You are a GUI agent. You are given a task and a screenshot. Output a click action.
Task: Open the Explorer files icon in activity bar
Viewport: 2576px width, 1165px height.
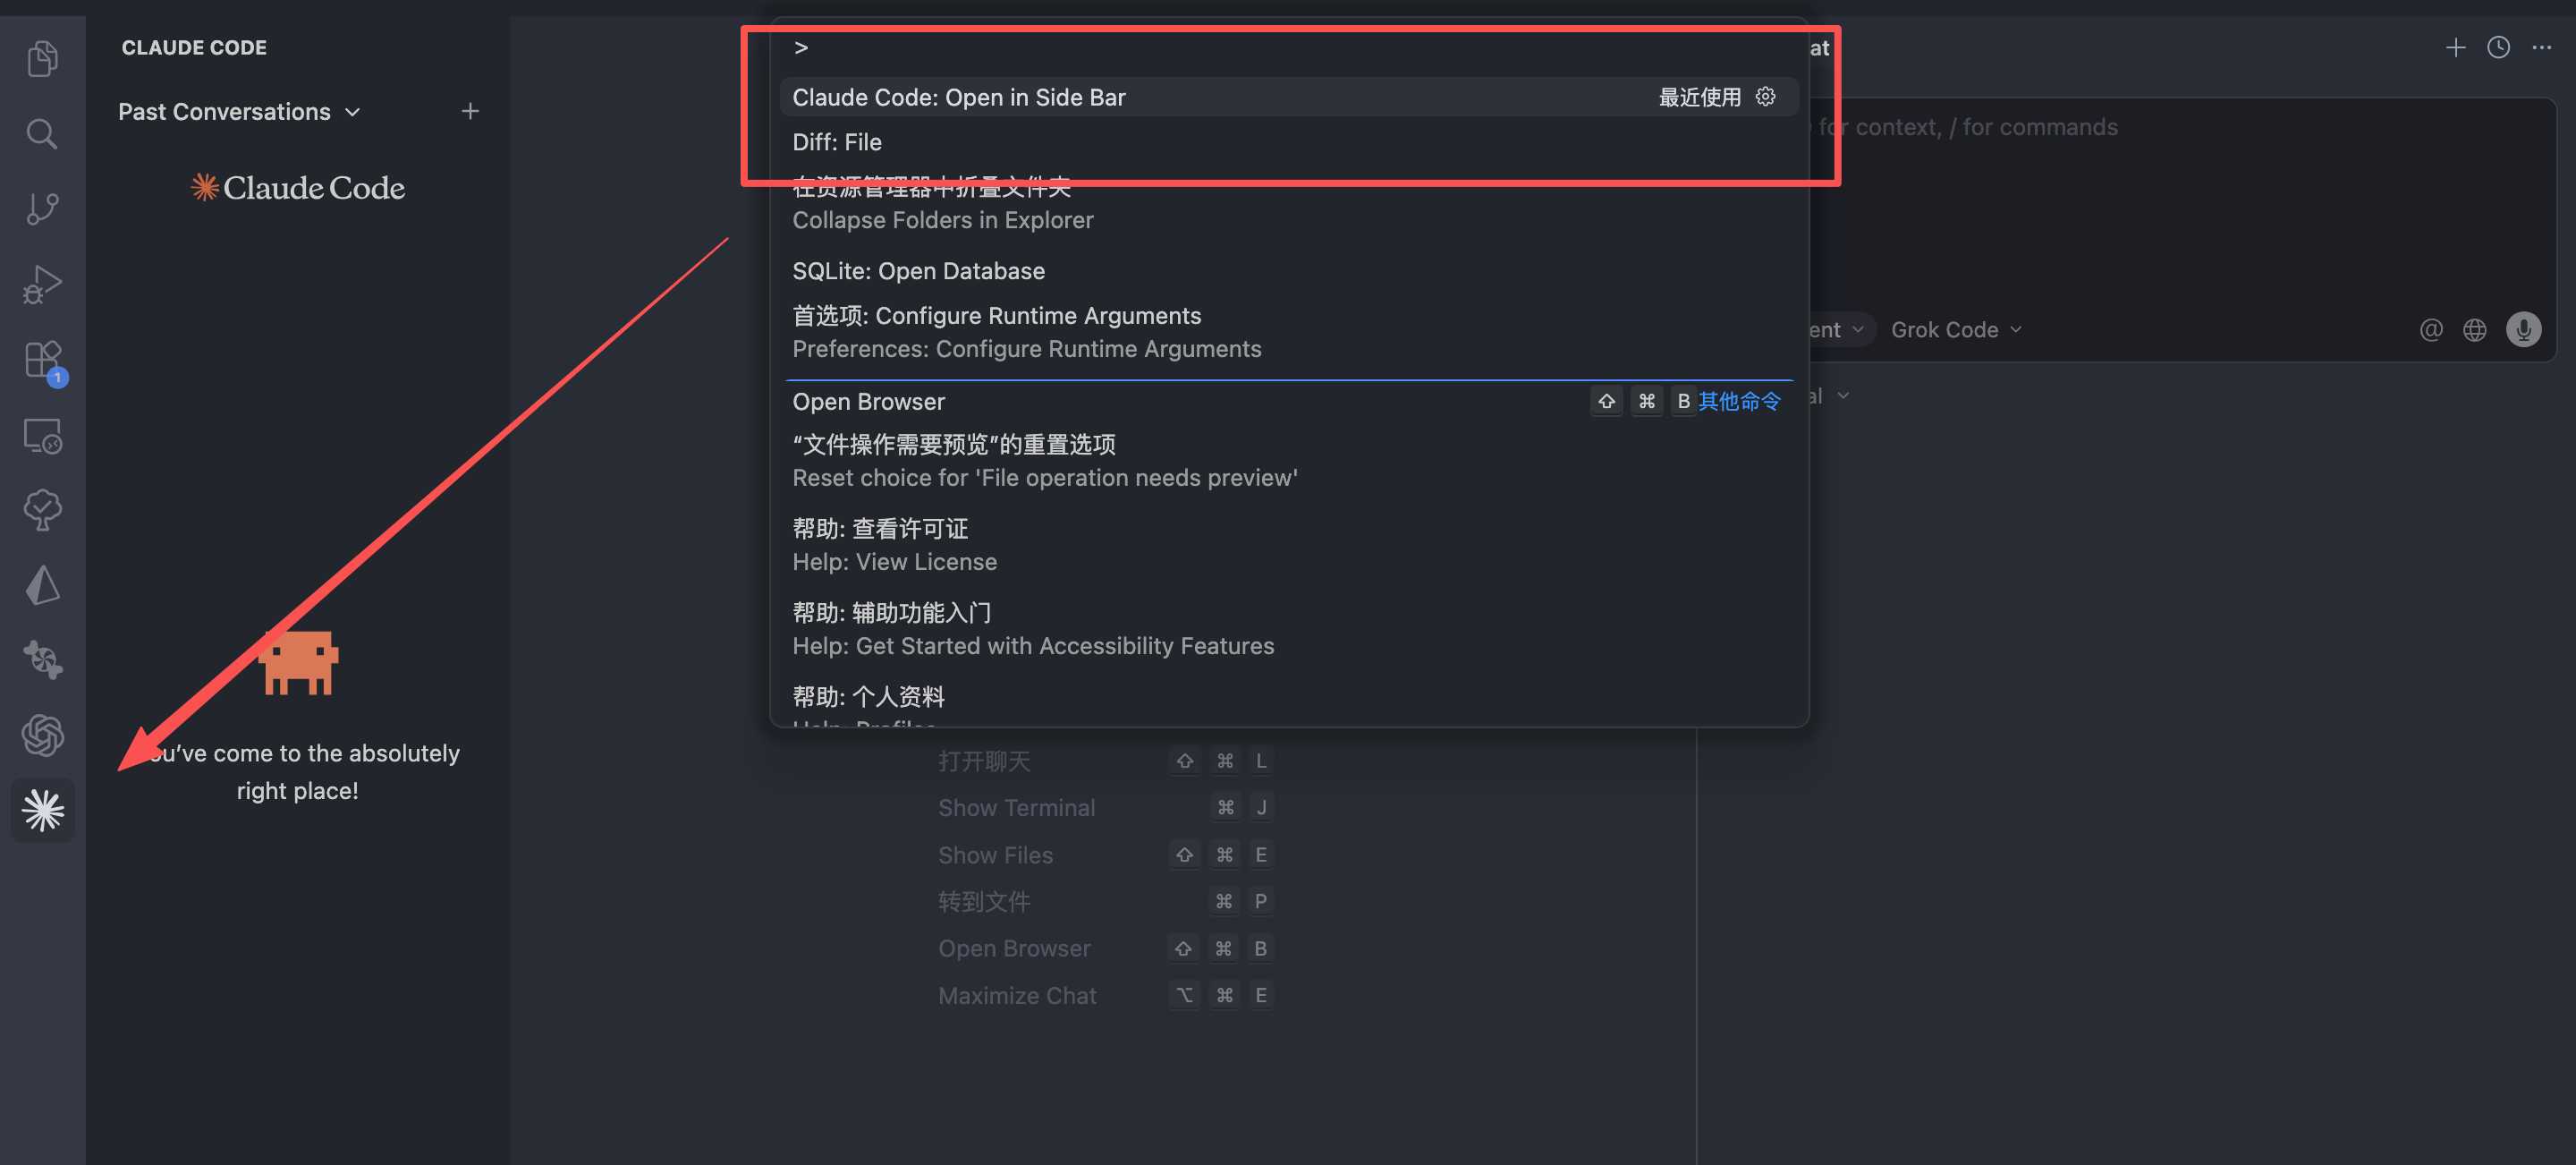pyautogui.click(x=42, y=58)
